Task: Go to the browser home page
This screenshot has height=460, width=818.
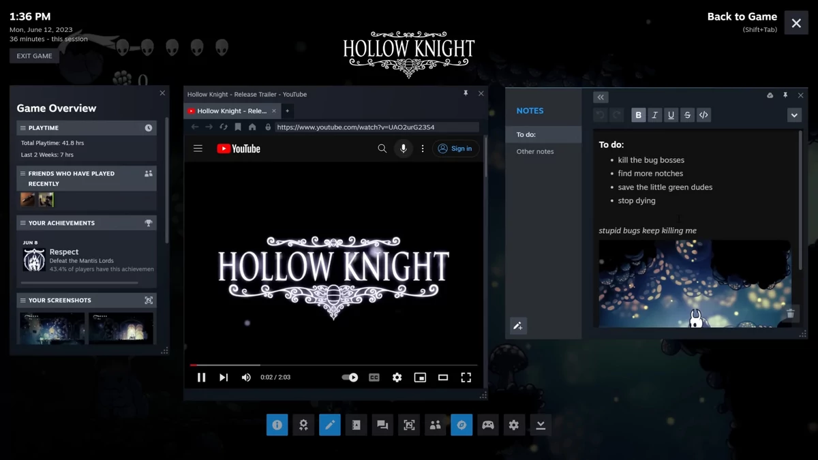Action: (252, 127)
